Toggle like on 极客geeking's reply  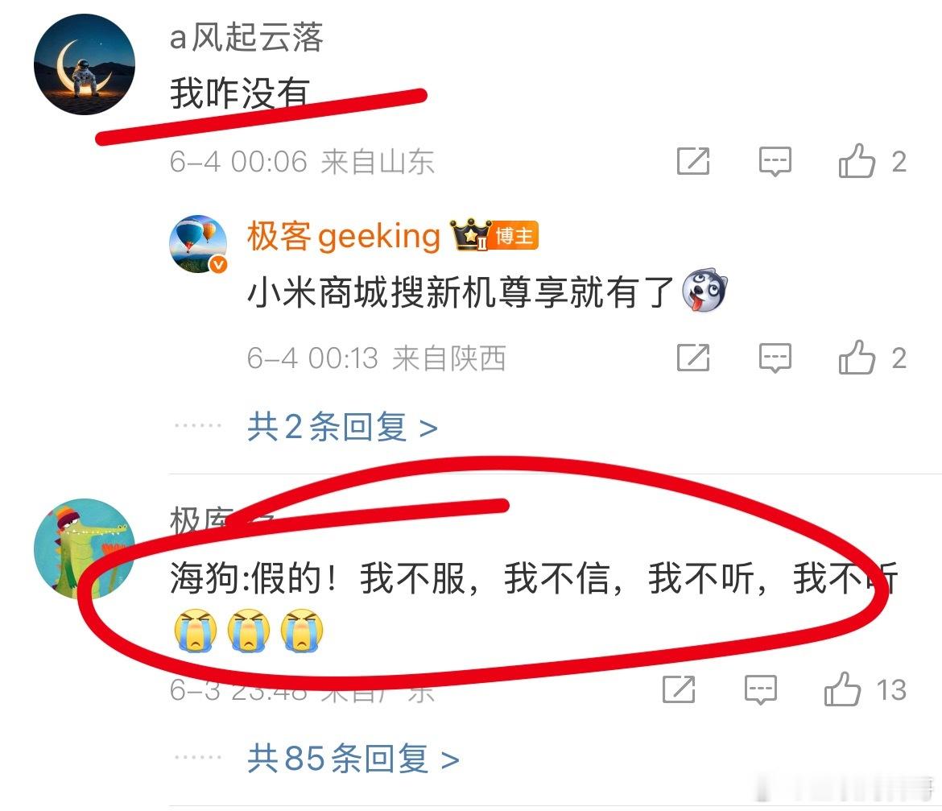point(857,358)
